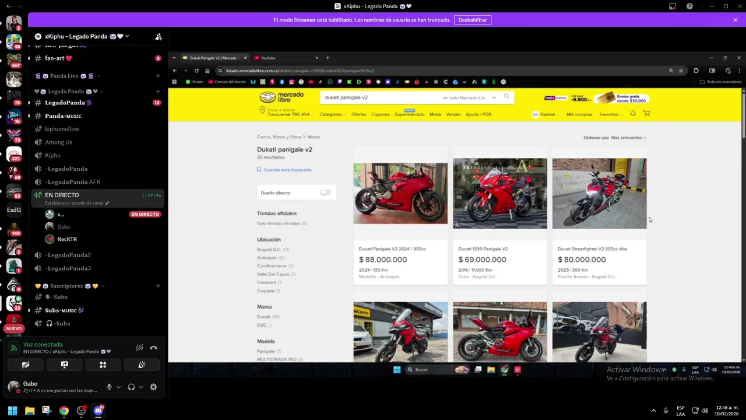Click the NUEVO unread indicator
Screen dimensions: 746x420
click(13, 328)
